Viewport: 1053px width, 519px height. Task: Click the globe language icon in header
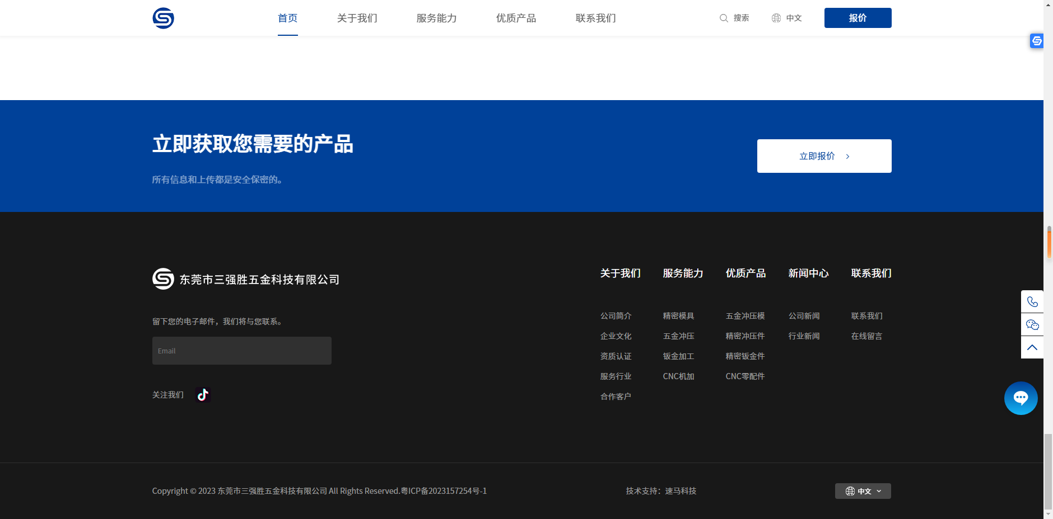coord(776,18)
